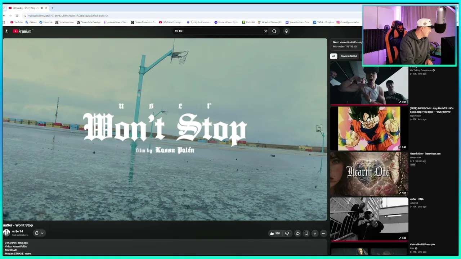Open the StreamElements bookmark
461x259 pixels.
pos(143,22)
